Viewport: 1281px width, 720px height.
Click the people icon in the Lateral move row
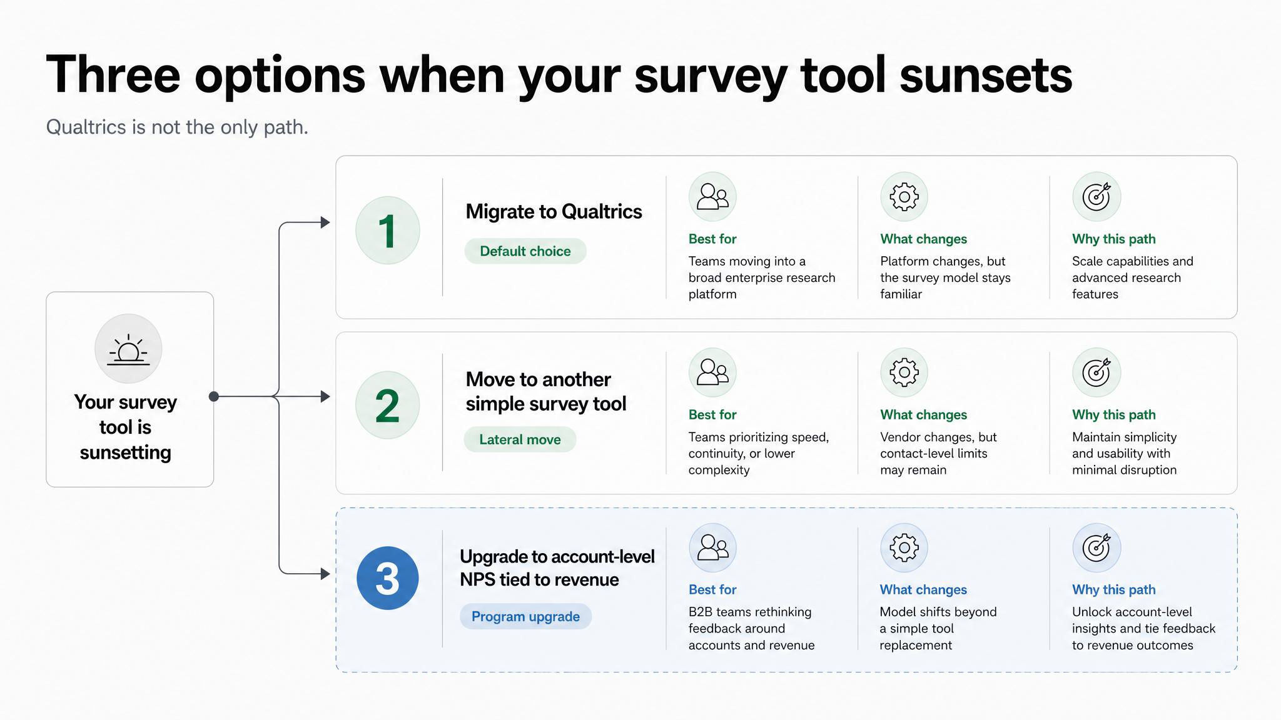pos(712,372)
